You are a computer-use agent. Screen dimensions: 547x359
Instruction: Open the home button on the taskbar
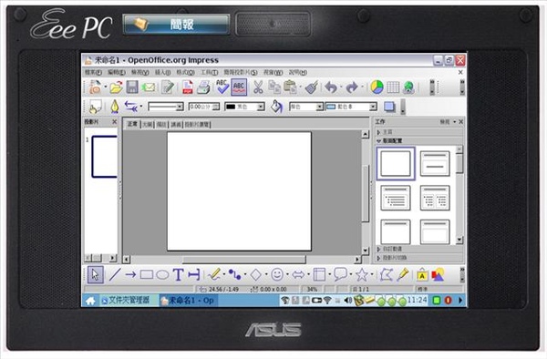pos(90,301)
